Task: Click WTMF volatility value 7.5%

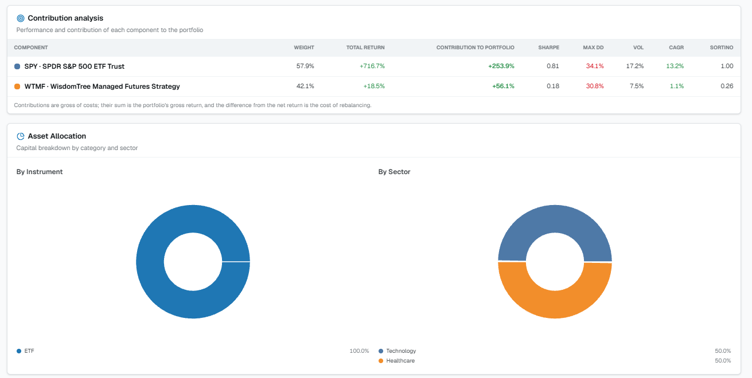Action: pos(637,86)
